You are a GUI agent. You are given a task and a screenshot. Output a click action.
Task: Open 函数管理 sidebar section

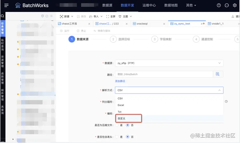(x=3, y=78)
